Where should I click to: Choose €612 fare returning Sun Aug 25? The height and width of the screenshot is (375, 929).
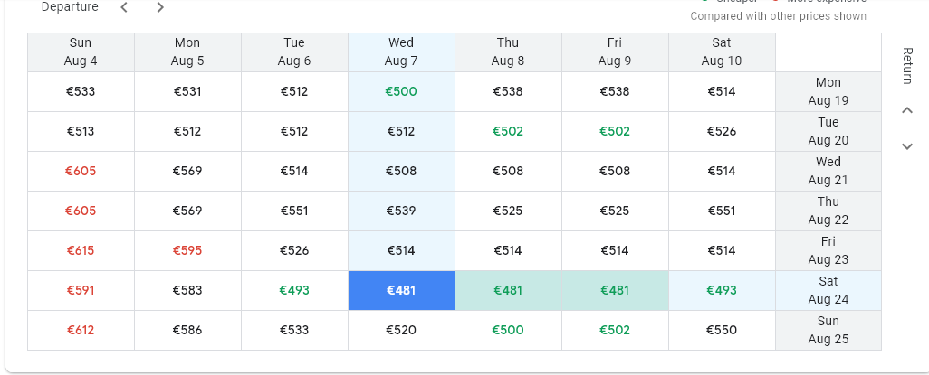pyautogui.click(x=81, y=330)
